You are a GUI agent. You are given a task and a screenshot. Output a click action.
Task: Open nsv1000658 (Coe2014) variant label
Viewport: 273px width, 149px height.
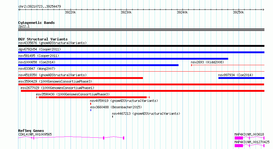pyautogui.click(x=37, y=62)
